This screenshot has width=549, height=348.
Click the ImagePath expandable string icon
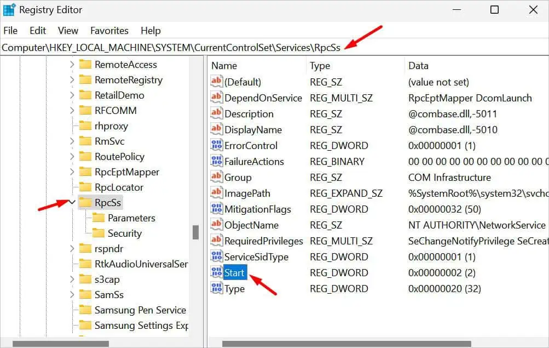[217, 193]
